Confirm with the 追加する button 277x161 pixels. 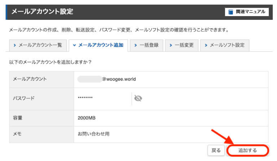247,150
